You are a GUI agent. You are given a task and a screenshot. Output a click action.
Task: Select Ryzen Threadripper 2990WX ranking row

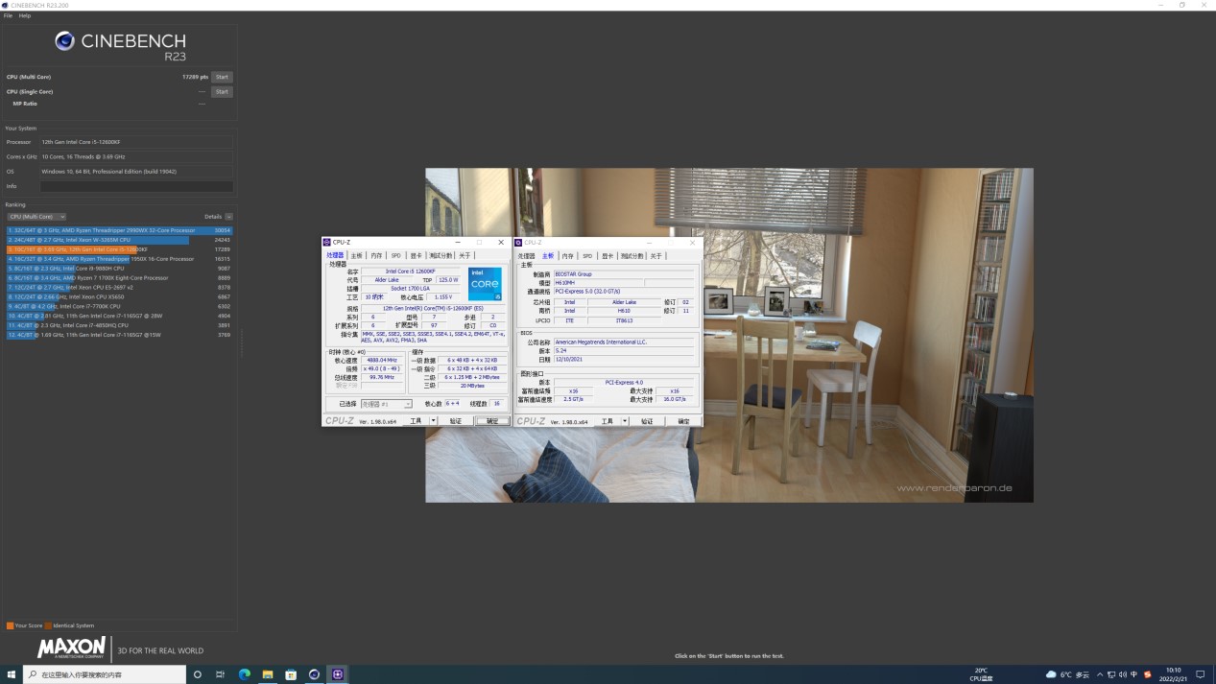(119, 230)
